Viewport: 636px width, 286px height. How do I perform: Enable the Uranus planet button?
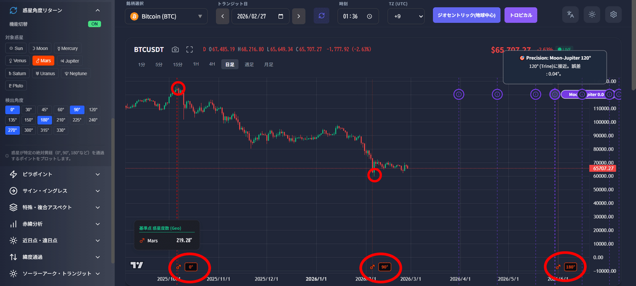46,74
